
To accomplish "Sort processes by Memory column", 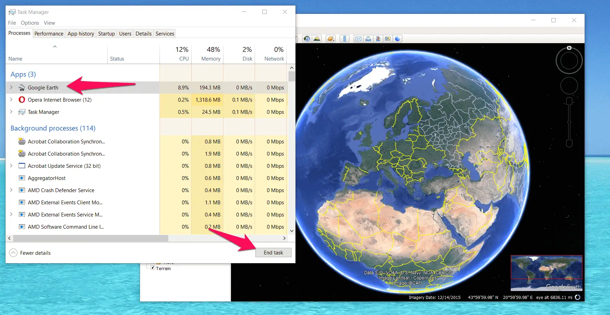I will click(x=207, y=54).
